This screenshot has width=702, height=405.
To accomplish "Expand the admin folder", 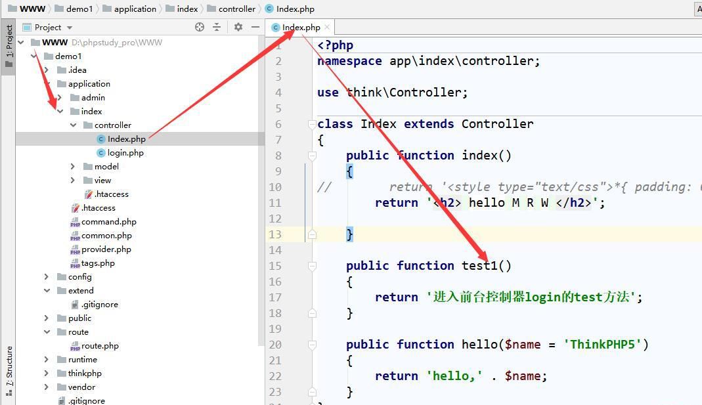I will 60,98.
